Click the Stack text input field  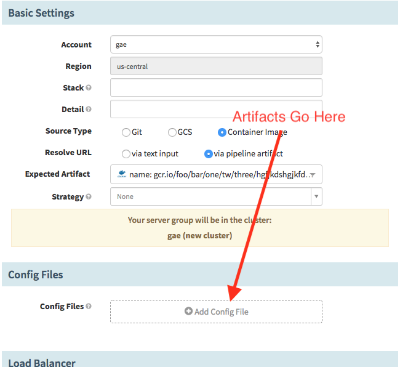pyautogui.click(x=216, y=87)
